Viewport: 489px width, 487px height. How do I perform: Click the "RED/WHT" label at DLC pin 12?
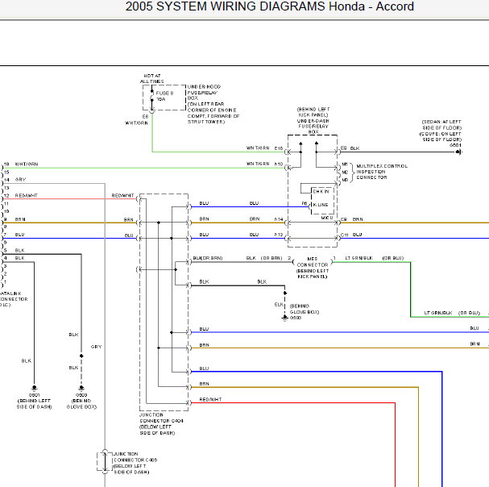point(27,195)
